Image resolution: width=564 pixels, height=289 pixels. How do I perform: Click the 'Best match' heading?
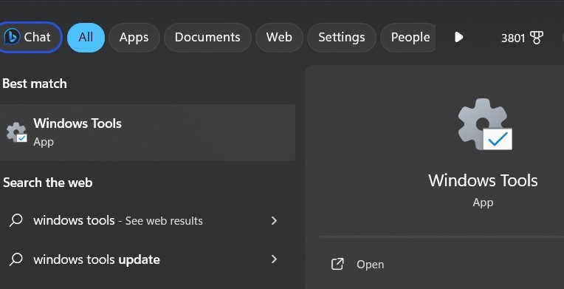[35, 84]
